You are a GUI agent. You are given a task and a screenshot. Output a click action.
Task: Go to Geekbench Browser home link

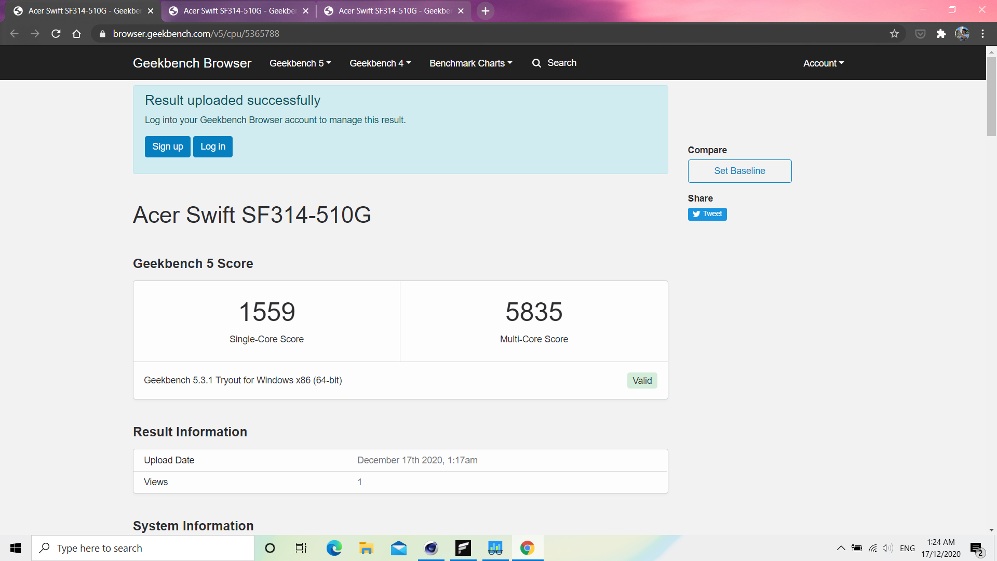tap(192, 63)
